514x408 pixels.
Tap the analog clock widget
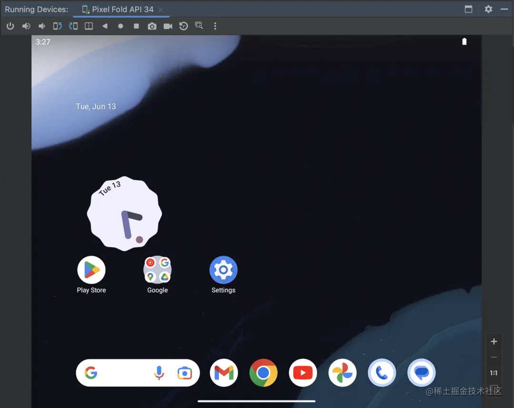[x=124, y=214]
